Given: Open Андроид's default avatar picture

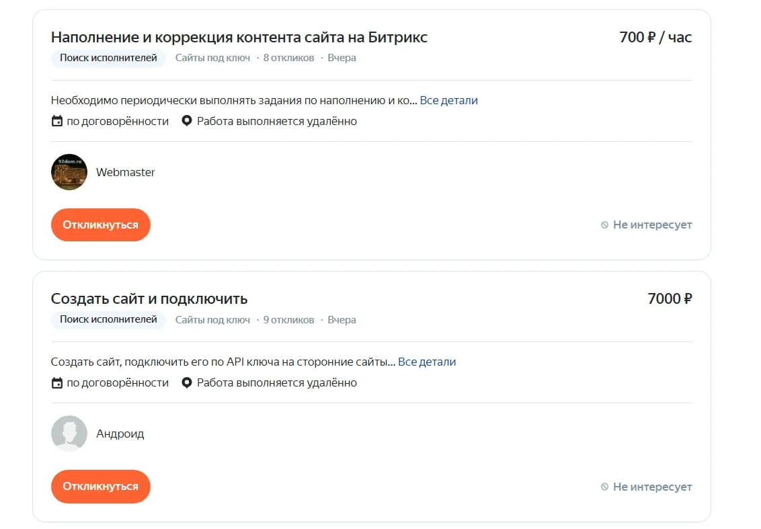Looking at the screenshot, I should [x=69, y=434].
